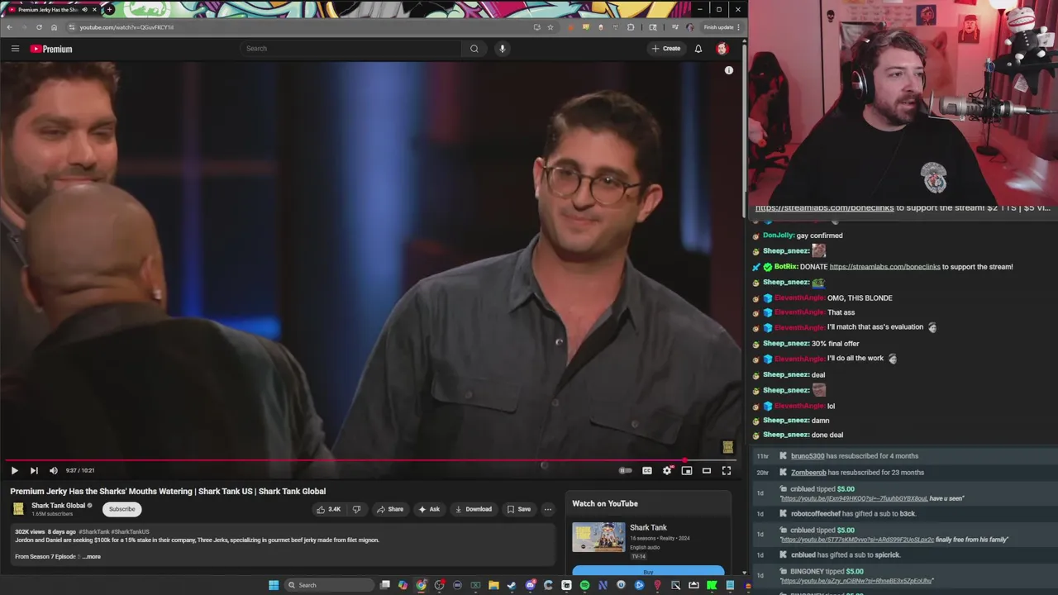Open the Shark Tank Global channel name

point(59,506)
